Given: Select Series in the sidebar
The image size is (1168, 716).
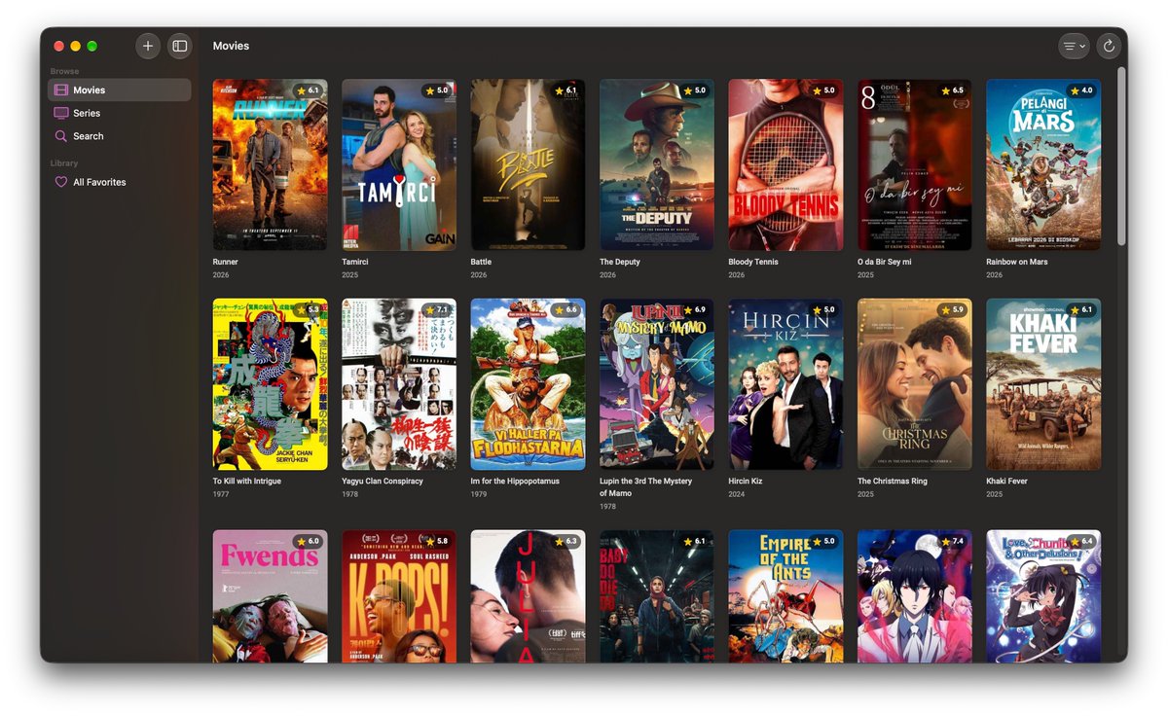Looking at the screenshot, I should pos(119,113).
